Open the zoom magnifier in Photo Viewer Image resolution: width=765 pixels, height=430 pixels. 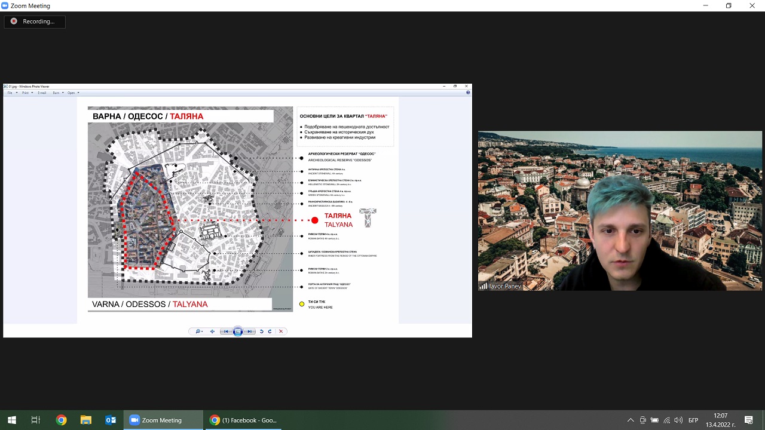[198, 331]
